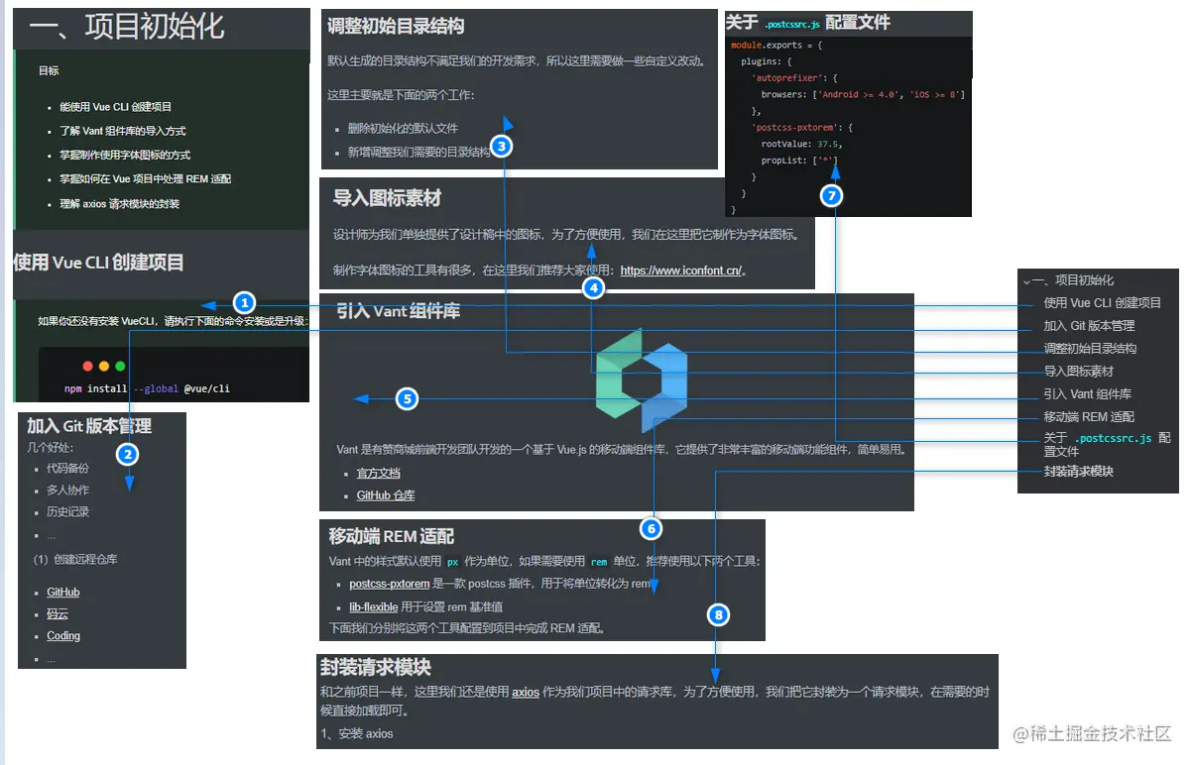Click the 掌握制作使用字体图标的方式 bullet
The width and height of the screenshot is (1193, 765).
(x=124, y=156)
